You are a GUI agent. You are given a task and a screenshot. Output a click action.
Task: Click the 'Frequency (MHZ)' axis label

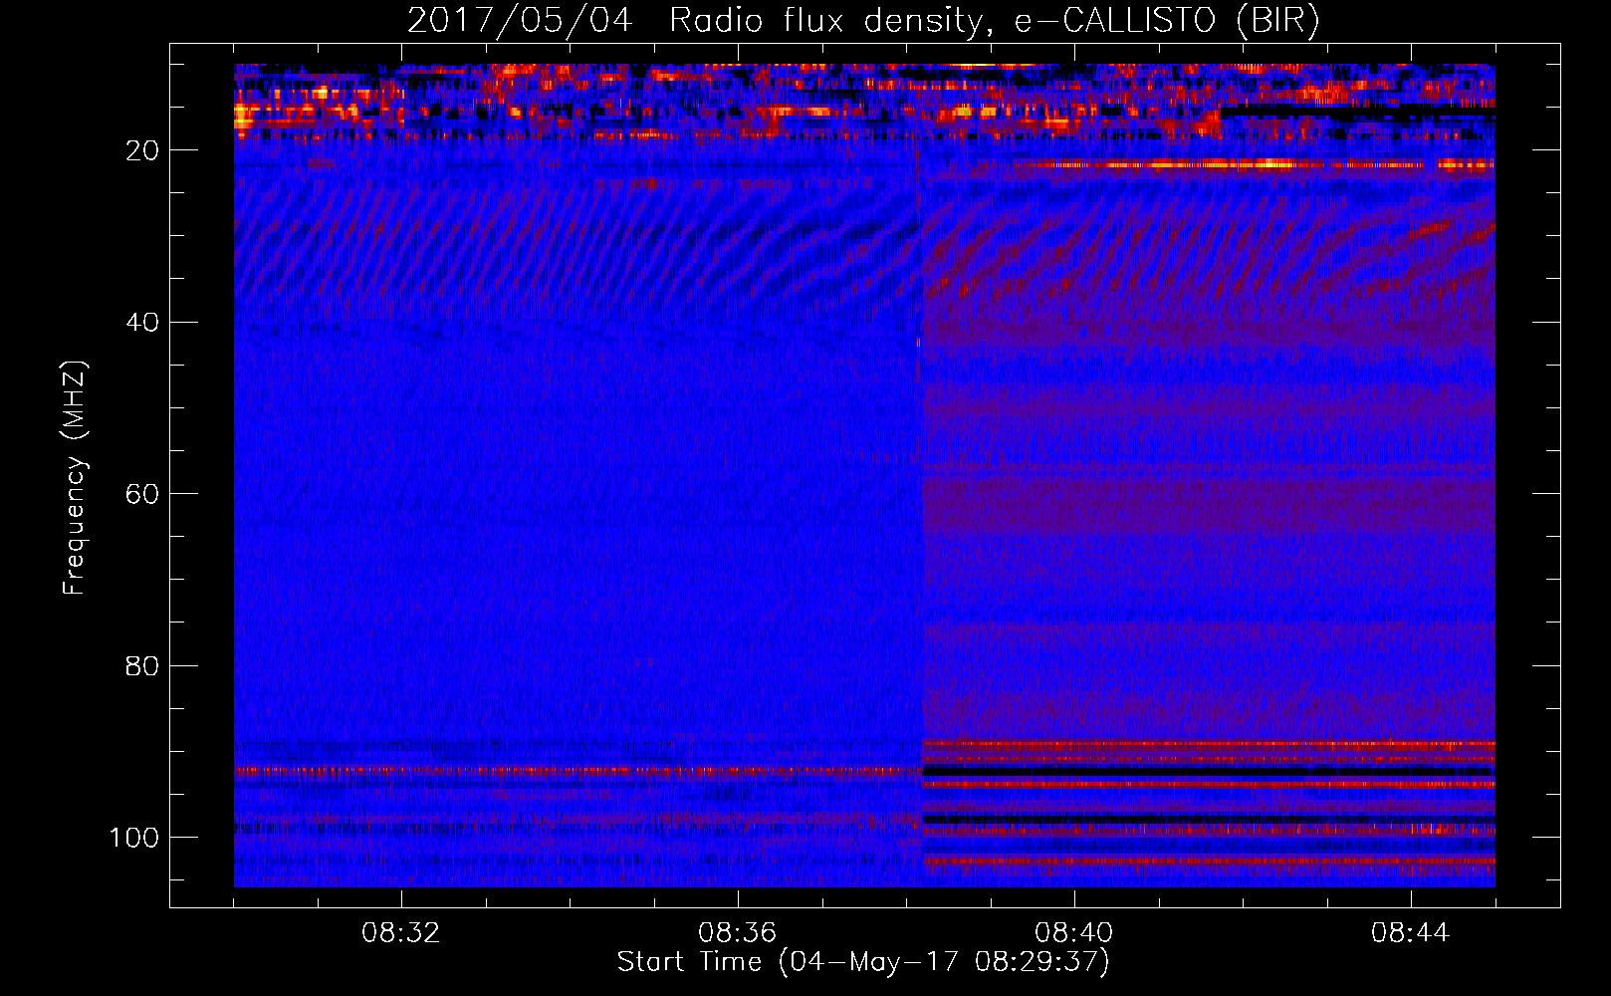[75, 478]
